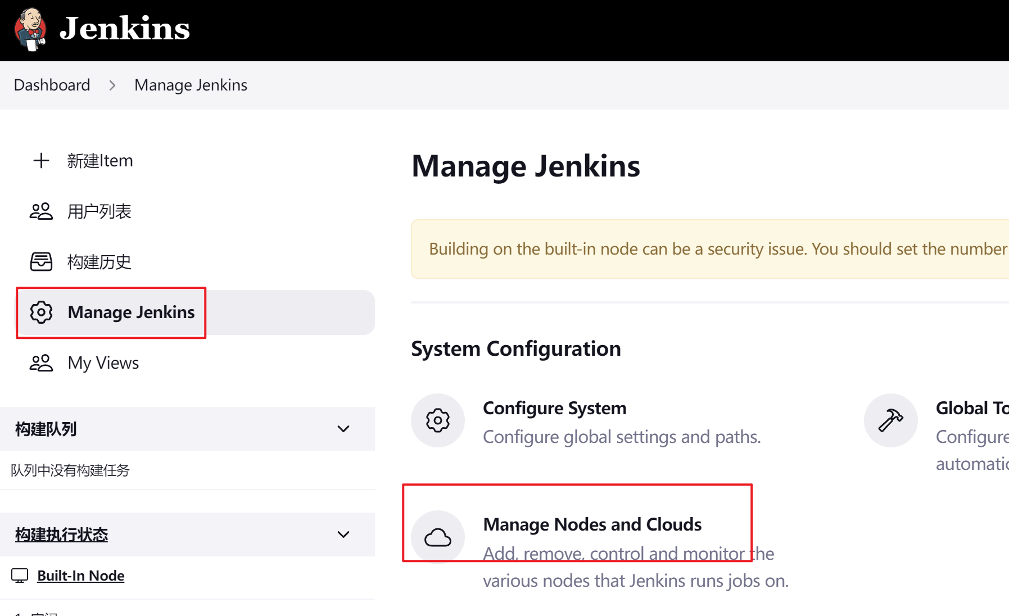Open 构建历史 in the sidebar

(x=99, y=262)
